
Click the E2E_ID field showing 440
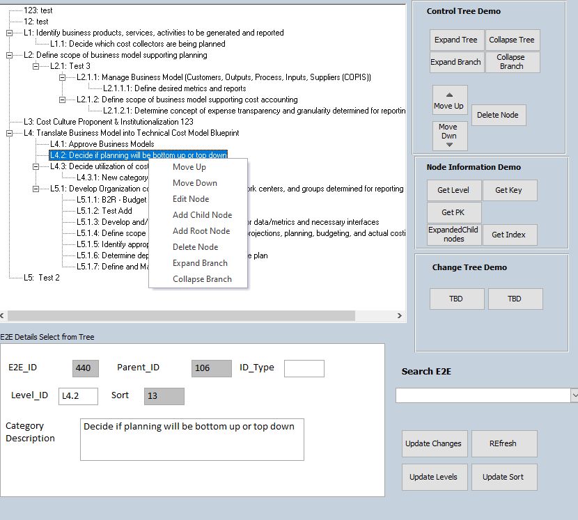86,368
